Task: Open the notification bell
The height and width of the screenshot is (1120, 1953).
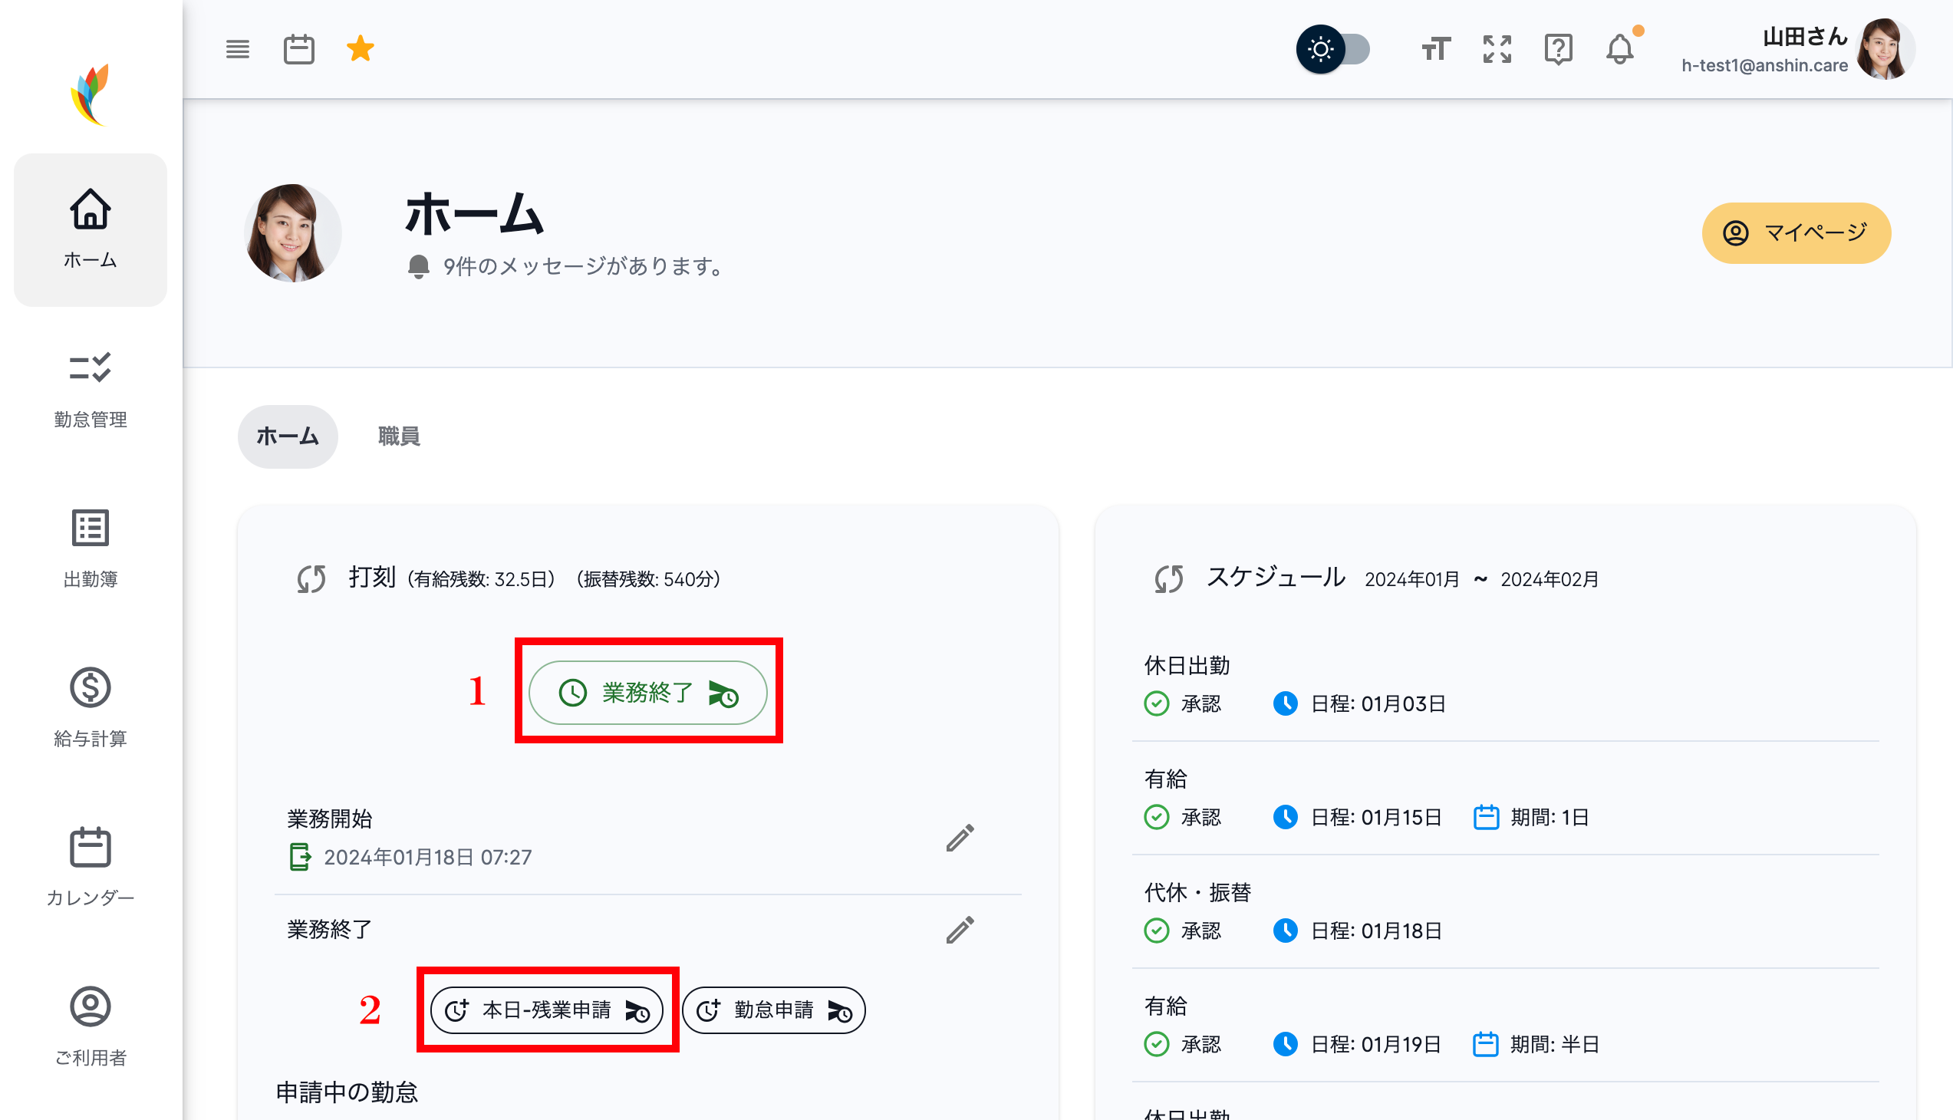Action: point(1620,48)
